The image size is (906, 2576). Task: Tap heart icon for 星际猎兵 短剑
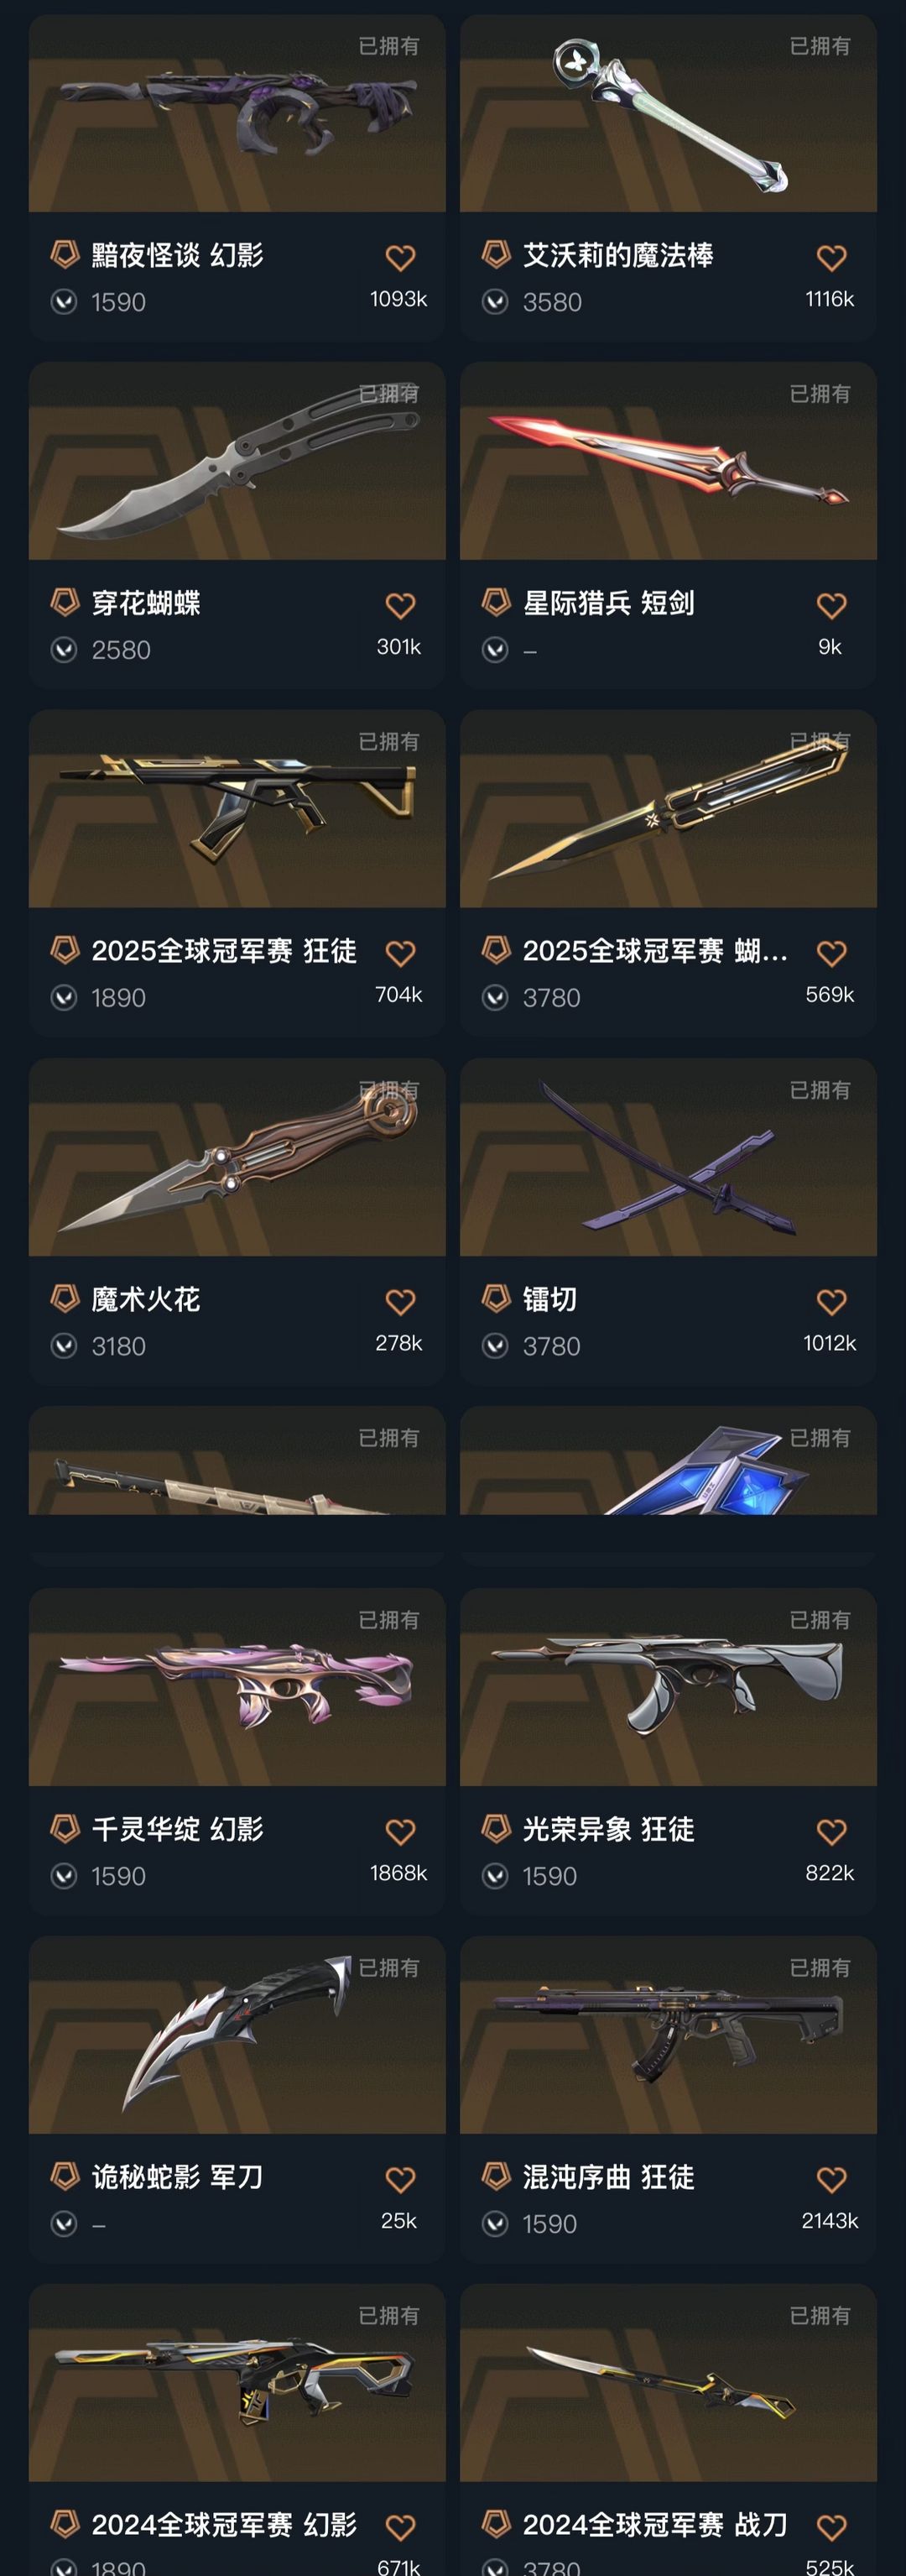click(x=831, y=606)
